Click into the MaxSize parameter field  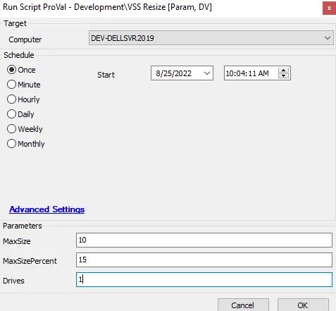[204, 240]
